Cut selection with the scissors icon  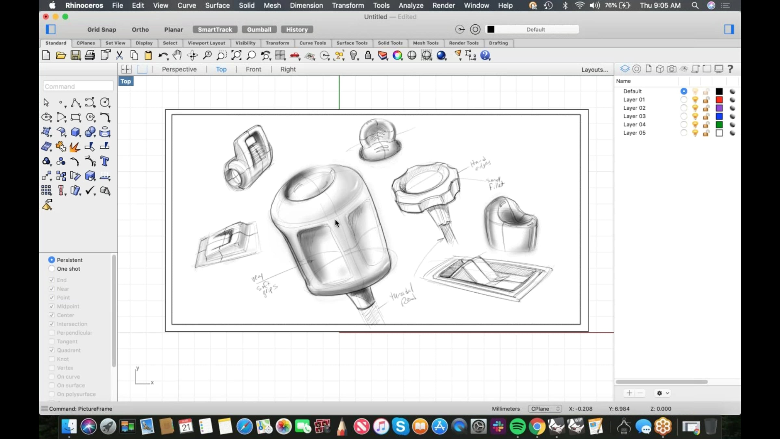[120, 56]
